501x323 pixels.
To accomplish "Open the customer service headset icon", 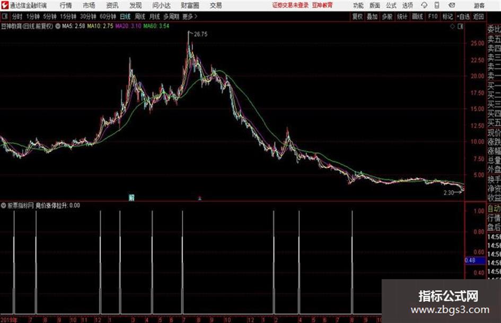I will pyautogui.click(x=424, y=5).
